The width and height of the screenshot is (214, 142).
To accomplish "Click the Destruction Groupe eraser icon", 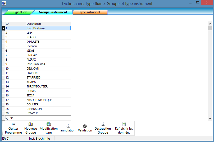I will coord(103,124).
